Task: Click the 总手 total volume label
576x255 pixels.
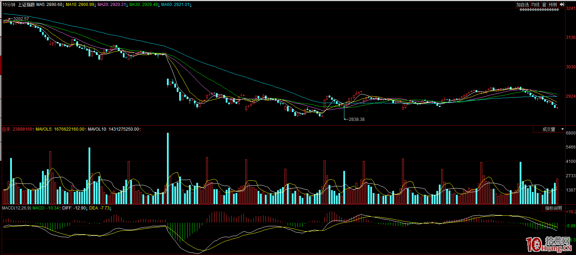Action: tap(7, 129)
